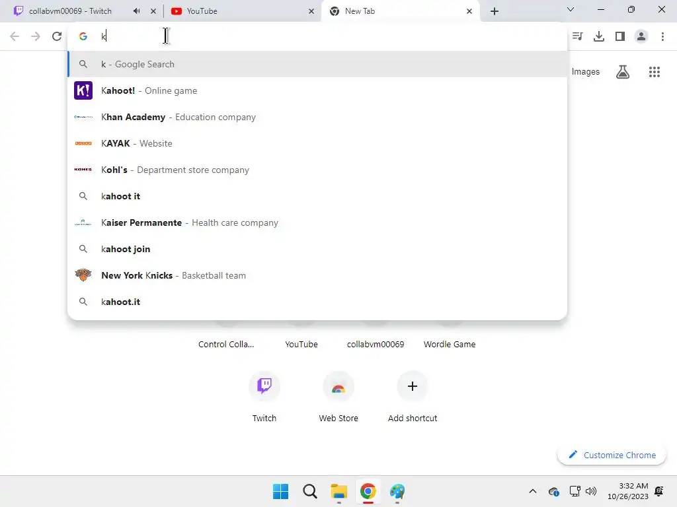Open File Explorer from the taskbar
Viewport: 677px width, 507px height.
coord(339,491)
